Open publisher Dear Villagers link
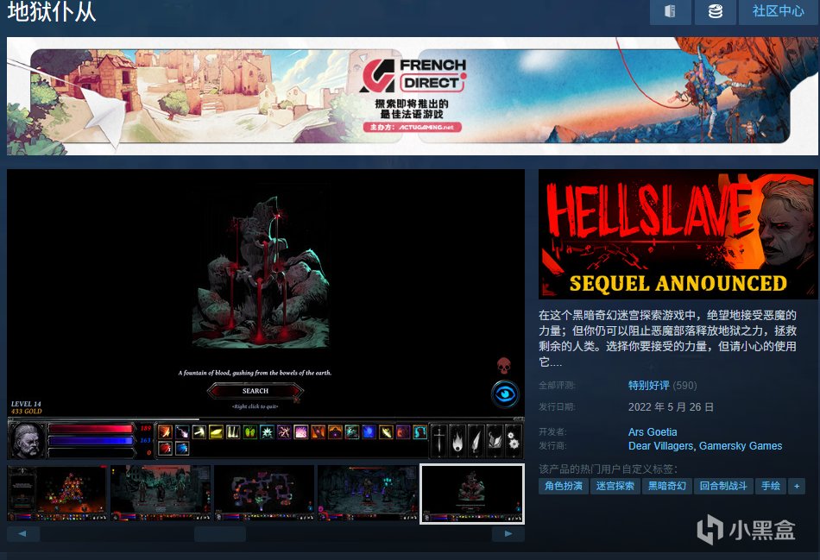This screenshot has height=560, width=820. (660, 446)
